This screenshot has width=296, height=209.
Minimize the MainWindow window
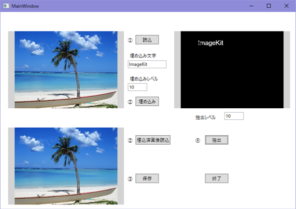pyautogui.click(x=251, y=6)
